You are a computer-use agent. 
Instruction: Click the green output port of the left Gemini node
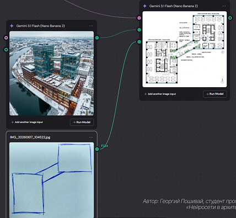click(97, 38)
